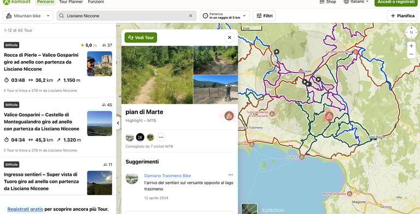420x214 pixels.
Task: Clear the Lisciano Niccone search field
Action: click(x=190, y=16)
